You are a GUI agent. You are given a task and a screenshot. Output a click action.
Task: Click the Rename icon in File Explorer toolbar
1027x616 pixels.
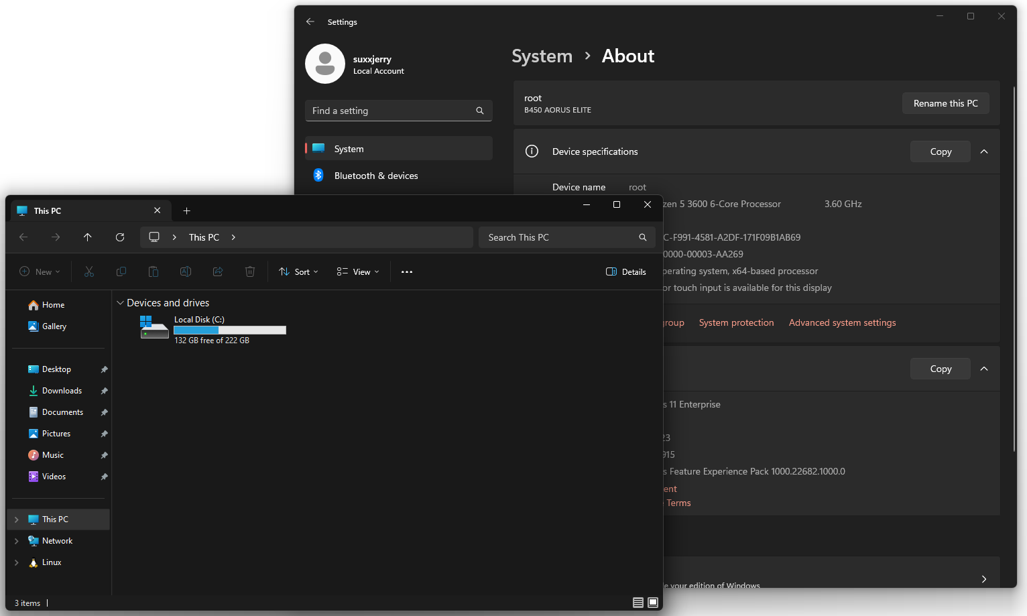coord(186,271)
